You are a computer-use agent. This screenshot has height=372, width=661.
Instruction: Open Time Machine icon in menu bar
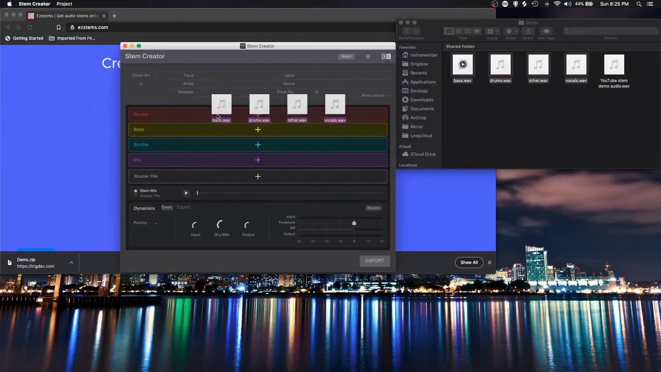pyautogui.click(x=534, y=4)
